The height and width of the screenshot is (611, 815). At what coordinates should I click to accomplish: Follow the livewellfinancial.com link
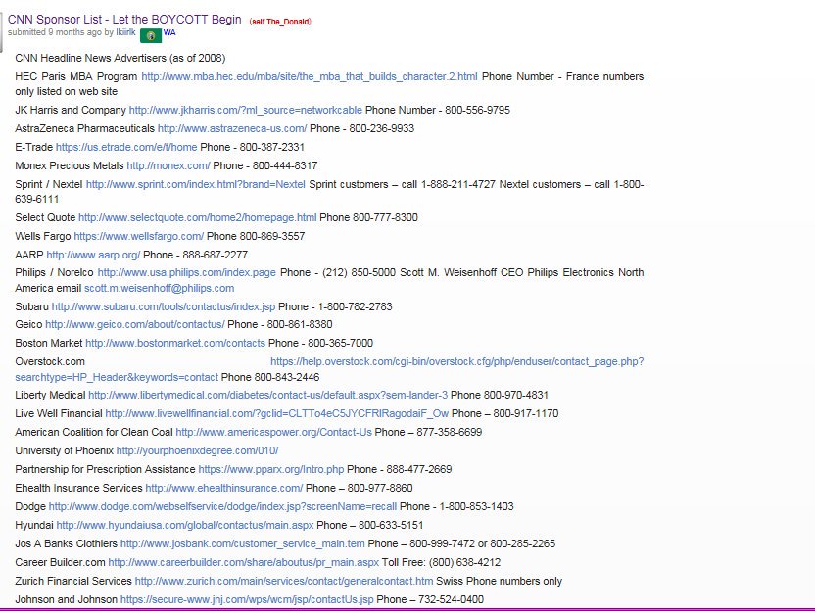click(276, 414)
